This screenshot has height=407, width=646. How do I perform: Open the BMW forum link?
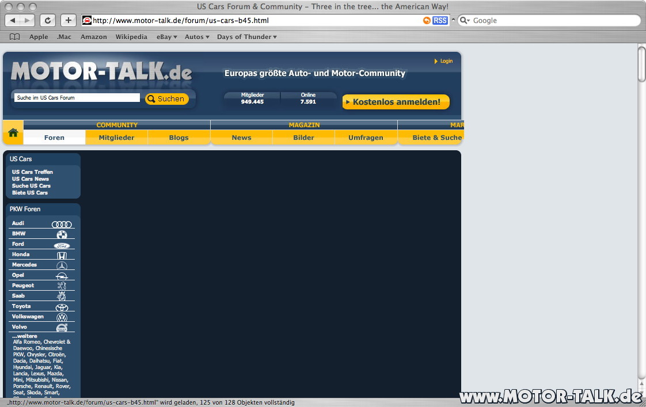(x=18, y=234)
